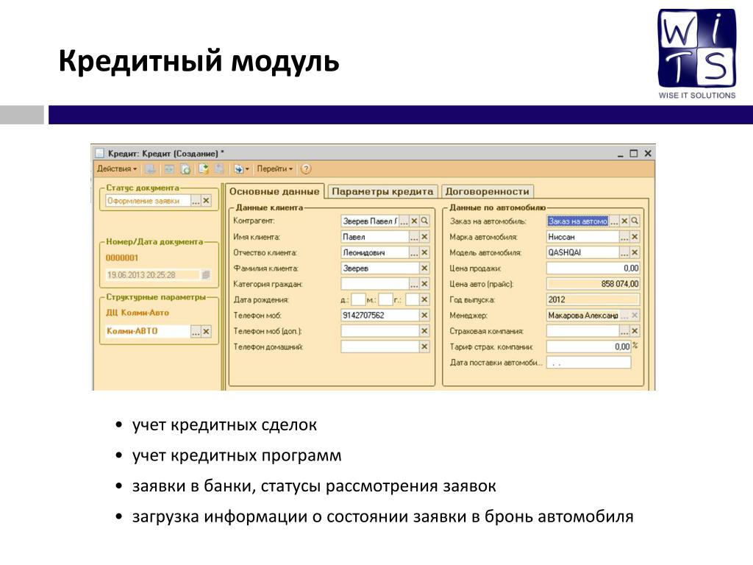
Task: Clear the Марка автомобиля field
Action: point(635,237)
